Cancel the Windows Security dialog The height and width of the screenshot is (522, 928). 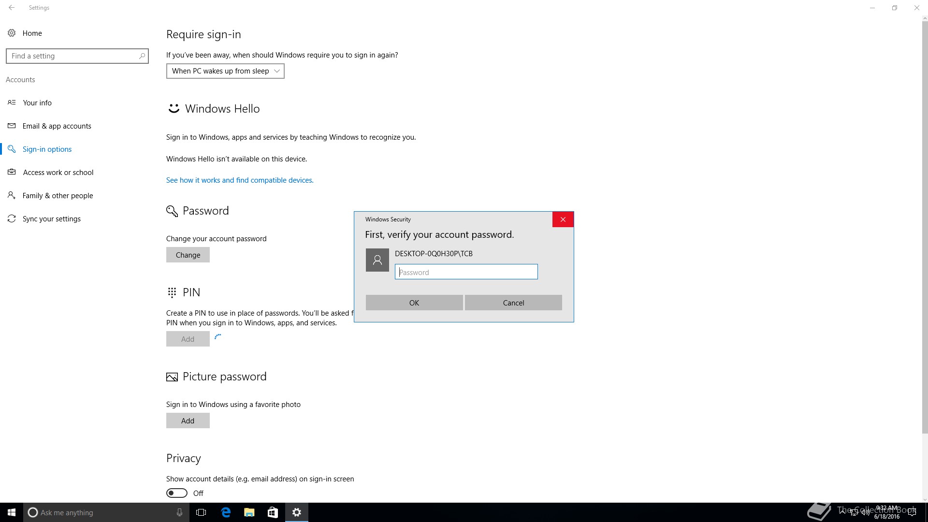[513, 303]
